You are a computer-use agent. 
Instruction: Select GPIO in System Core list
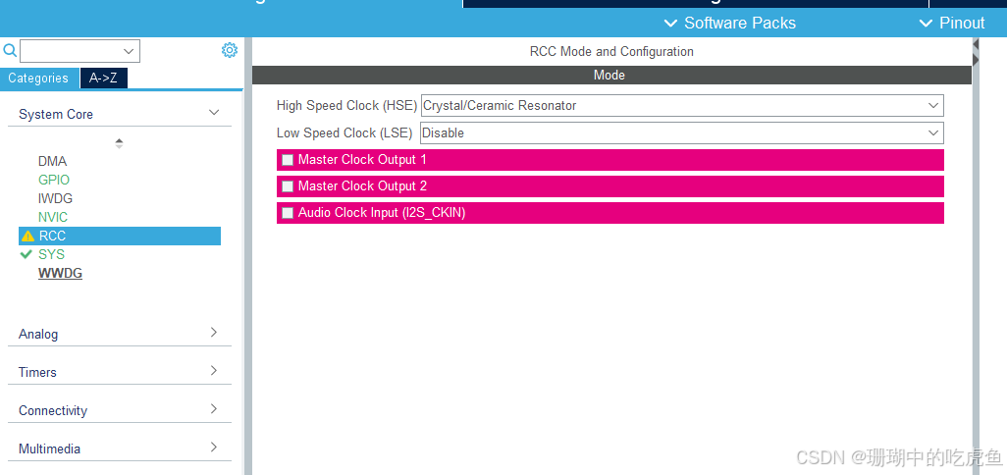pyautogui.click(x=54, y=180)
